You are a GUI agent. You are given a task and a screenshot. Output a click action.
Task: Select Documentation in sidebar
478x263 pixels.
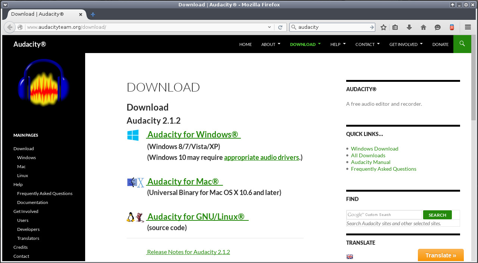[32, 202]
